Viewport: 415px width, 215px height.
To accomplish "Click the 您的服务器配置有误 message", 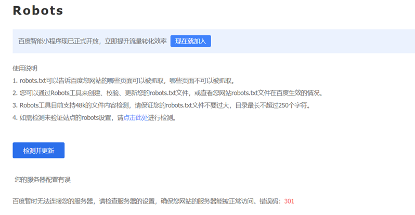I will coord(43,180).
